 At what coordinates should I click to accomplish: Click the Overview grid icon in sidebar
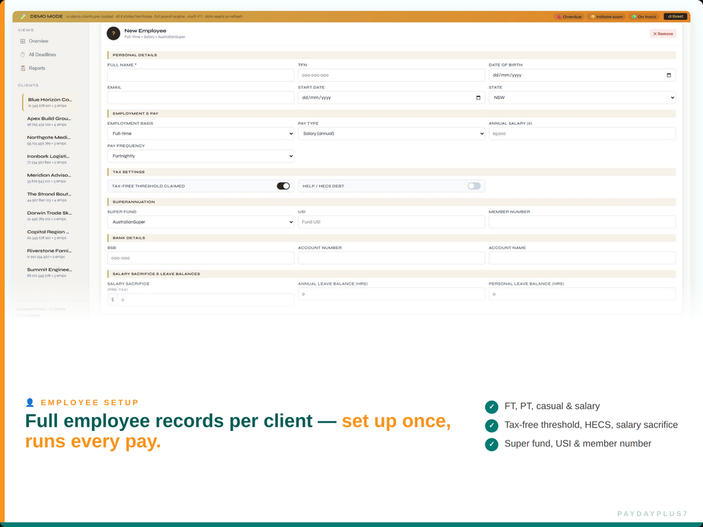click(23, 40)
